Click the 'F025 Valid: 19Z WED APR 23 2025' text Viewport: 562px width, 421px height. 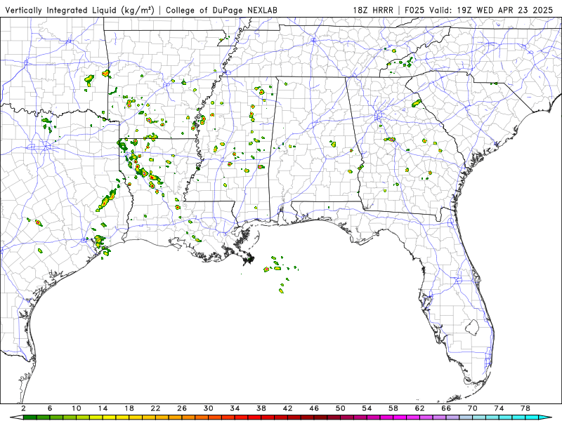479,10
